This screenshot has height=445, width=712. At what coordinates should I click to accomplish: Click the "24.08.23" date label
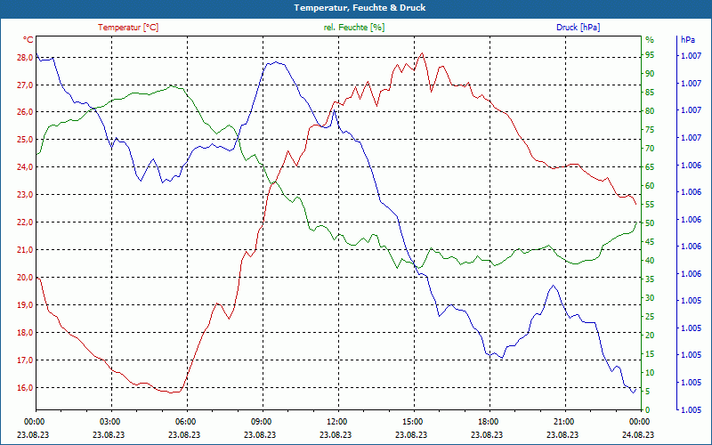pyautogui.click(x=638, y=435)
